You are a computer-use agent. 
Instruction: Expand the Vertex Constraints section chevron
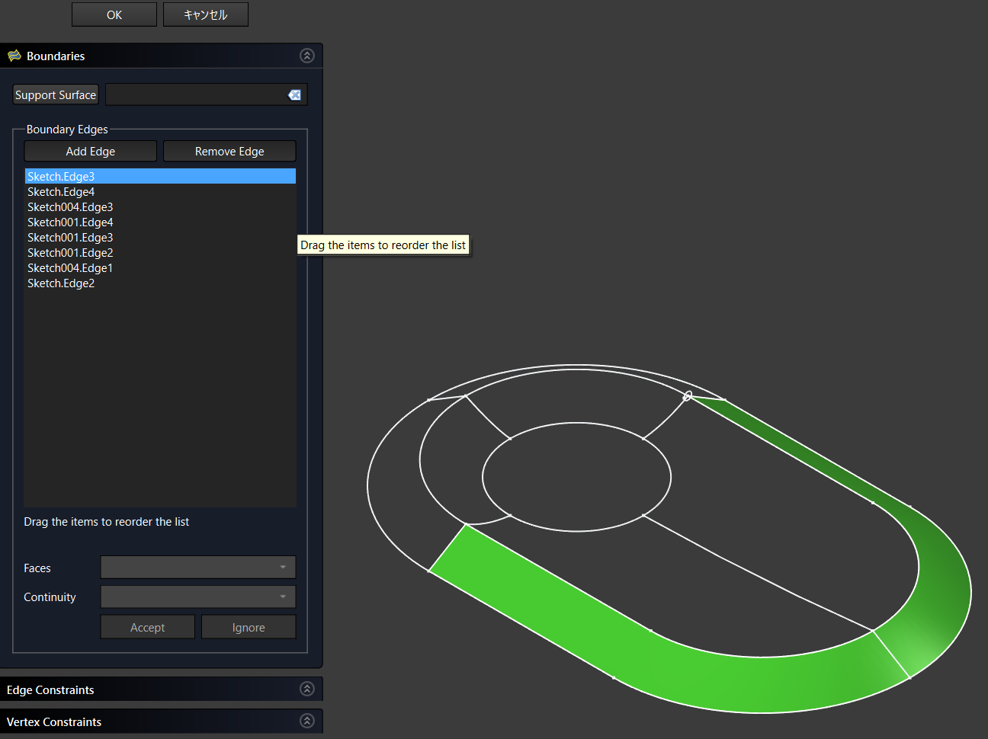coord(307,721)
